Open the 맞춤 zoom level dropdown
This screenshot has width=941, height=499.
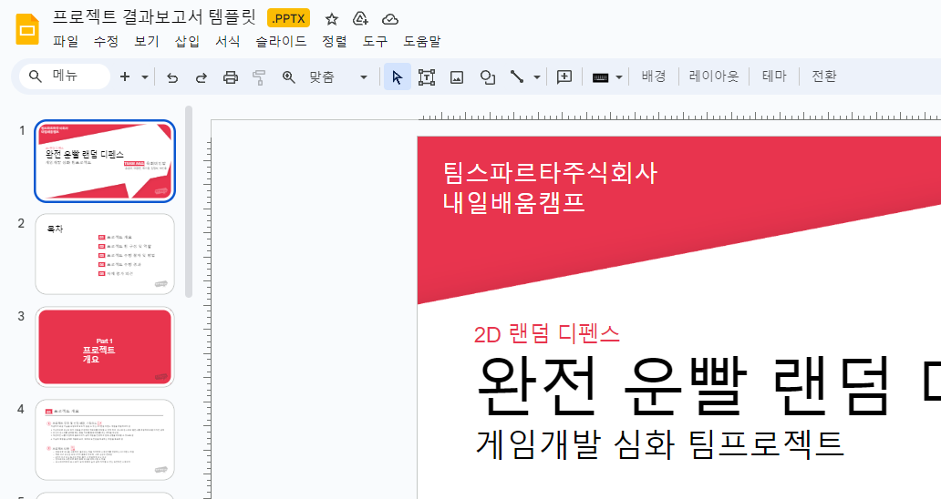pyautogui.click(x=338, y=76)
